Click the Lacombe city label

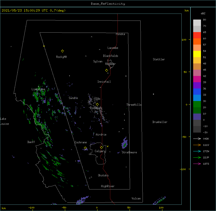(113, 48)
